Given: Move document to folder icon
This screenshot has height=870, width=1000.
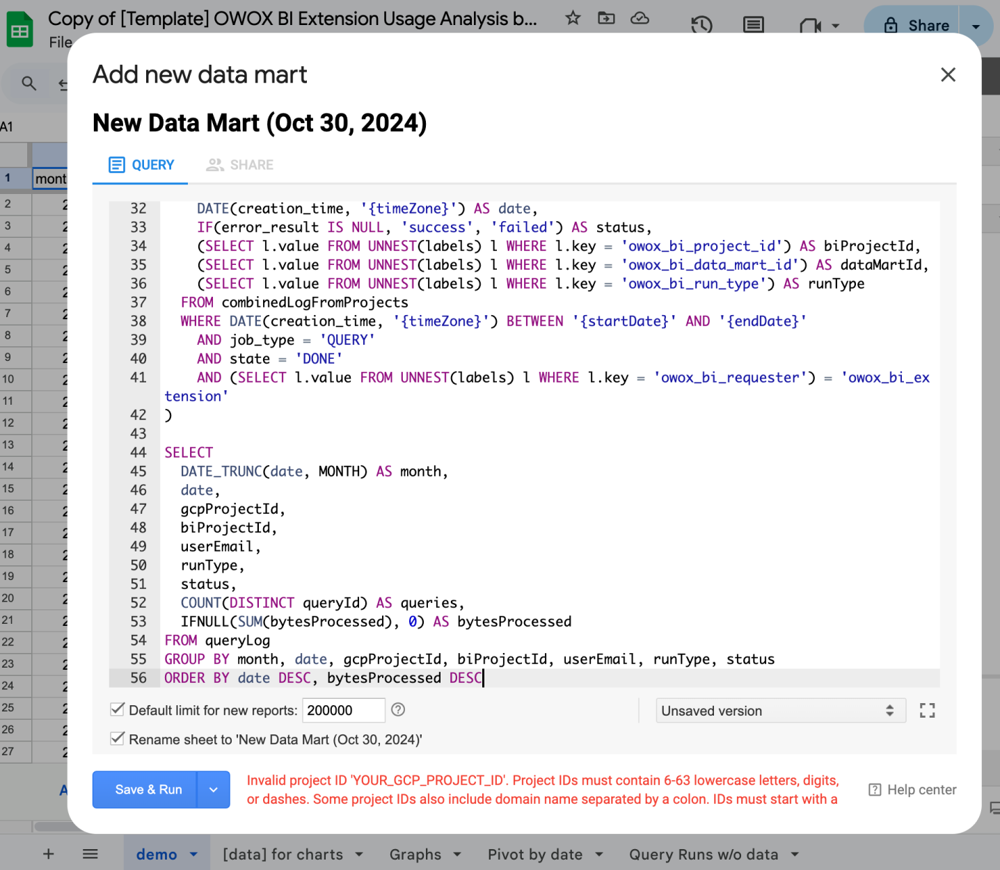Looking at the screenshot, I should 606,19.
